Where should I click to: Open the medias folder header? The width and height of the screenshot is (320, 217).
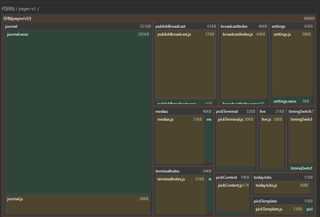[x=183, y=111]
